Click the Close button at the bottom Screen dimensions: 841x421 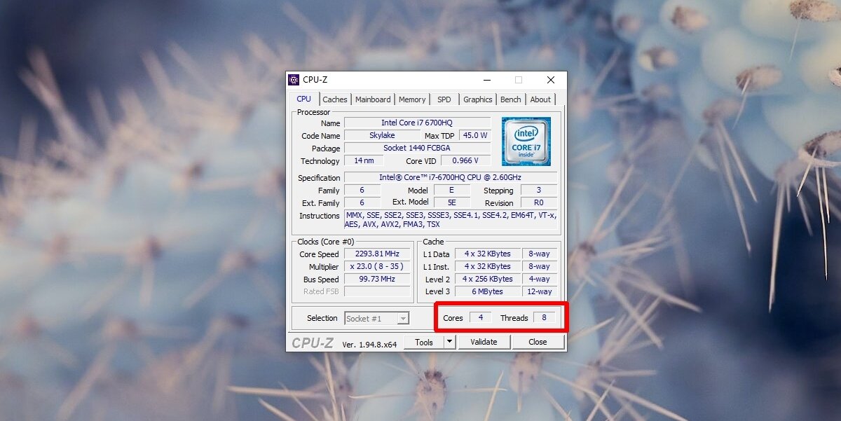pyautogui.click(x=538, y=342)
